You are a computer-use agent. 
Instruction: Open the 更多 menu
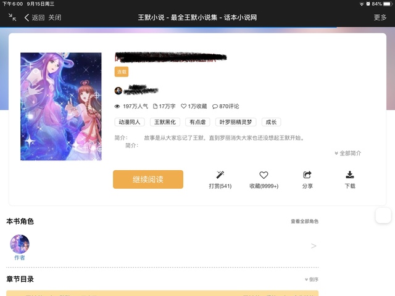[380, 17]
